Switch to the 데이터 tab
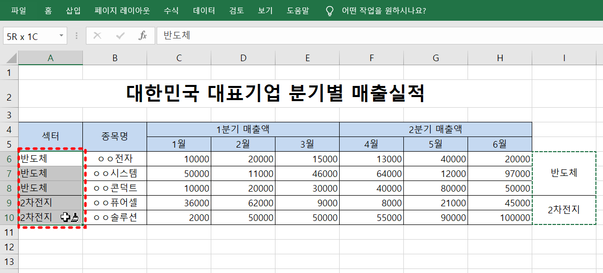Viewport: 603px width, 273px height. 204,11
